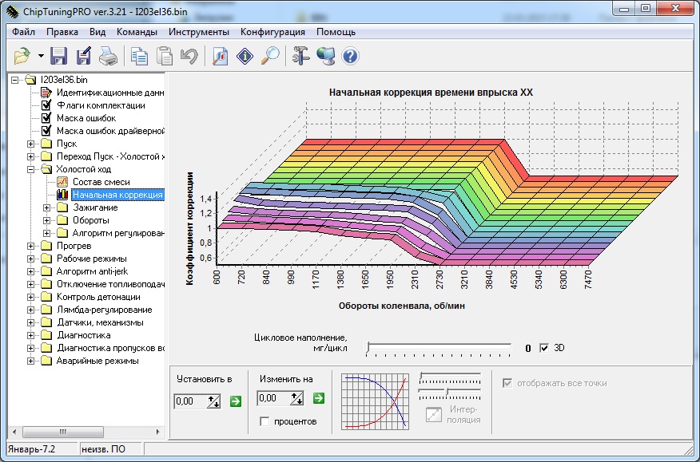This screenshot has width=700, height=462.
Task: Click green arrow next to 'Изменить на'
Action: coord(319,398)
